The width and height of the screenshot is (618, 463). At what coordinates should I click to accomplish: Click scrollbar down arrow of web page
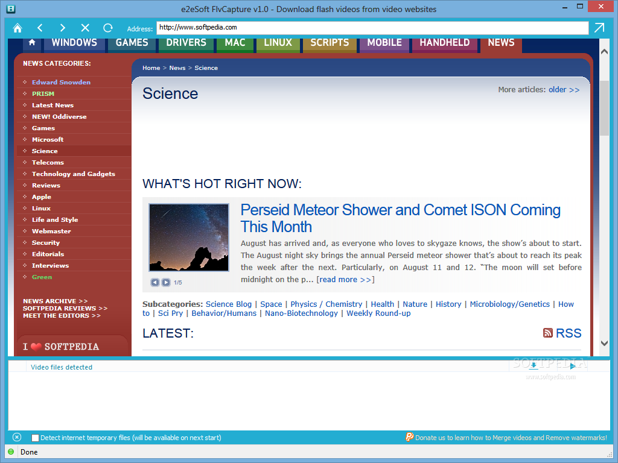pyautogui.click(x=604, y=343)
